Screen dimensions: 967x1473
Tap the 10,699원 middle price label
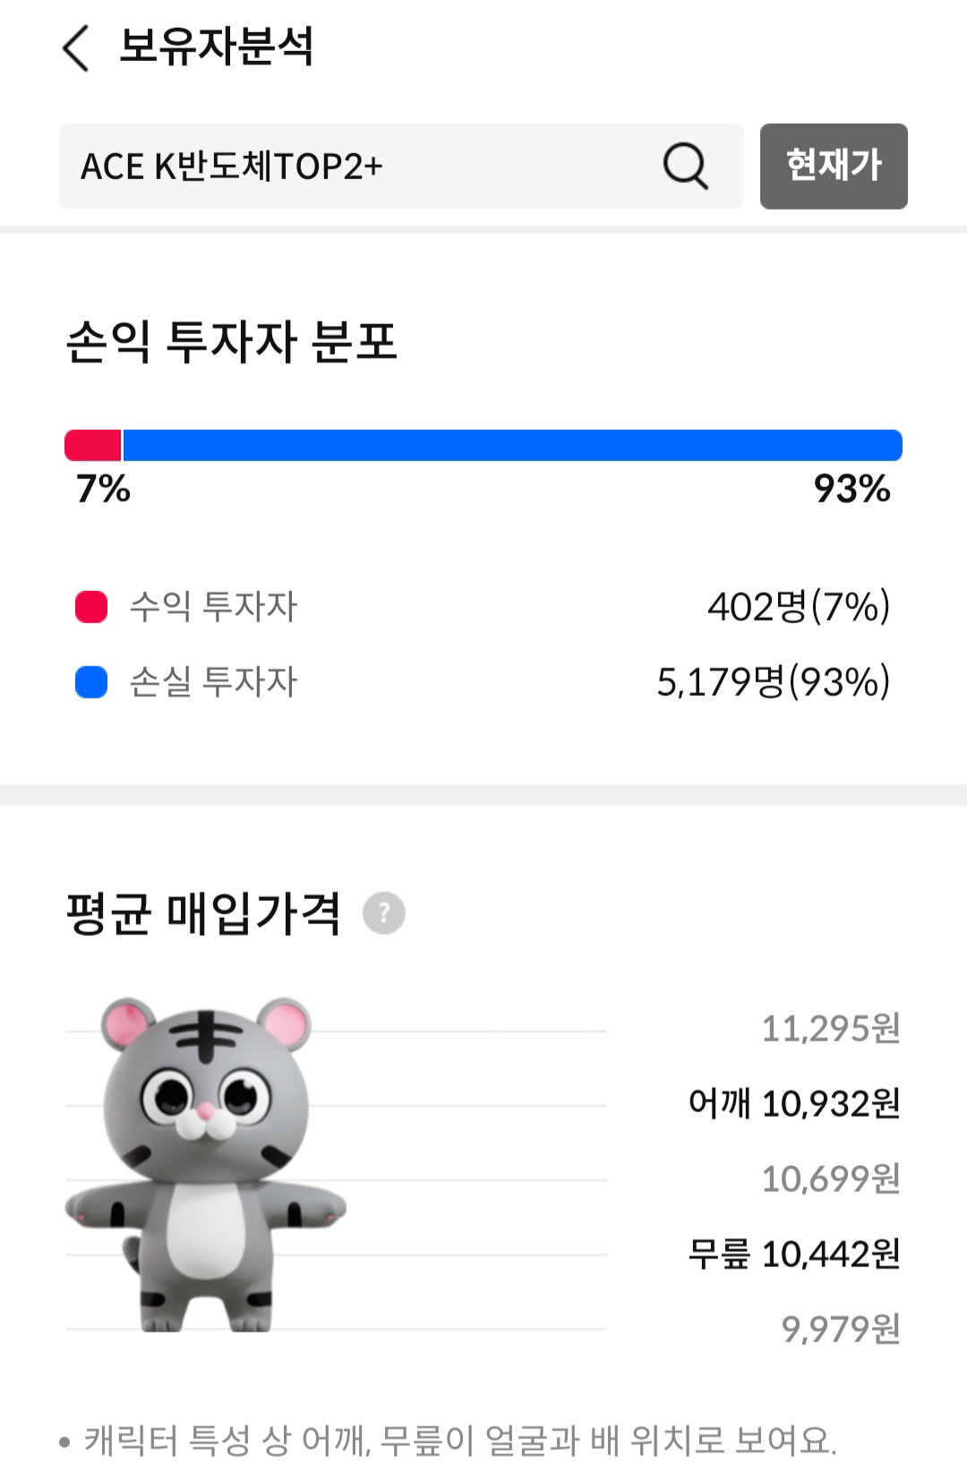tap(831, 1178)
